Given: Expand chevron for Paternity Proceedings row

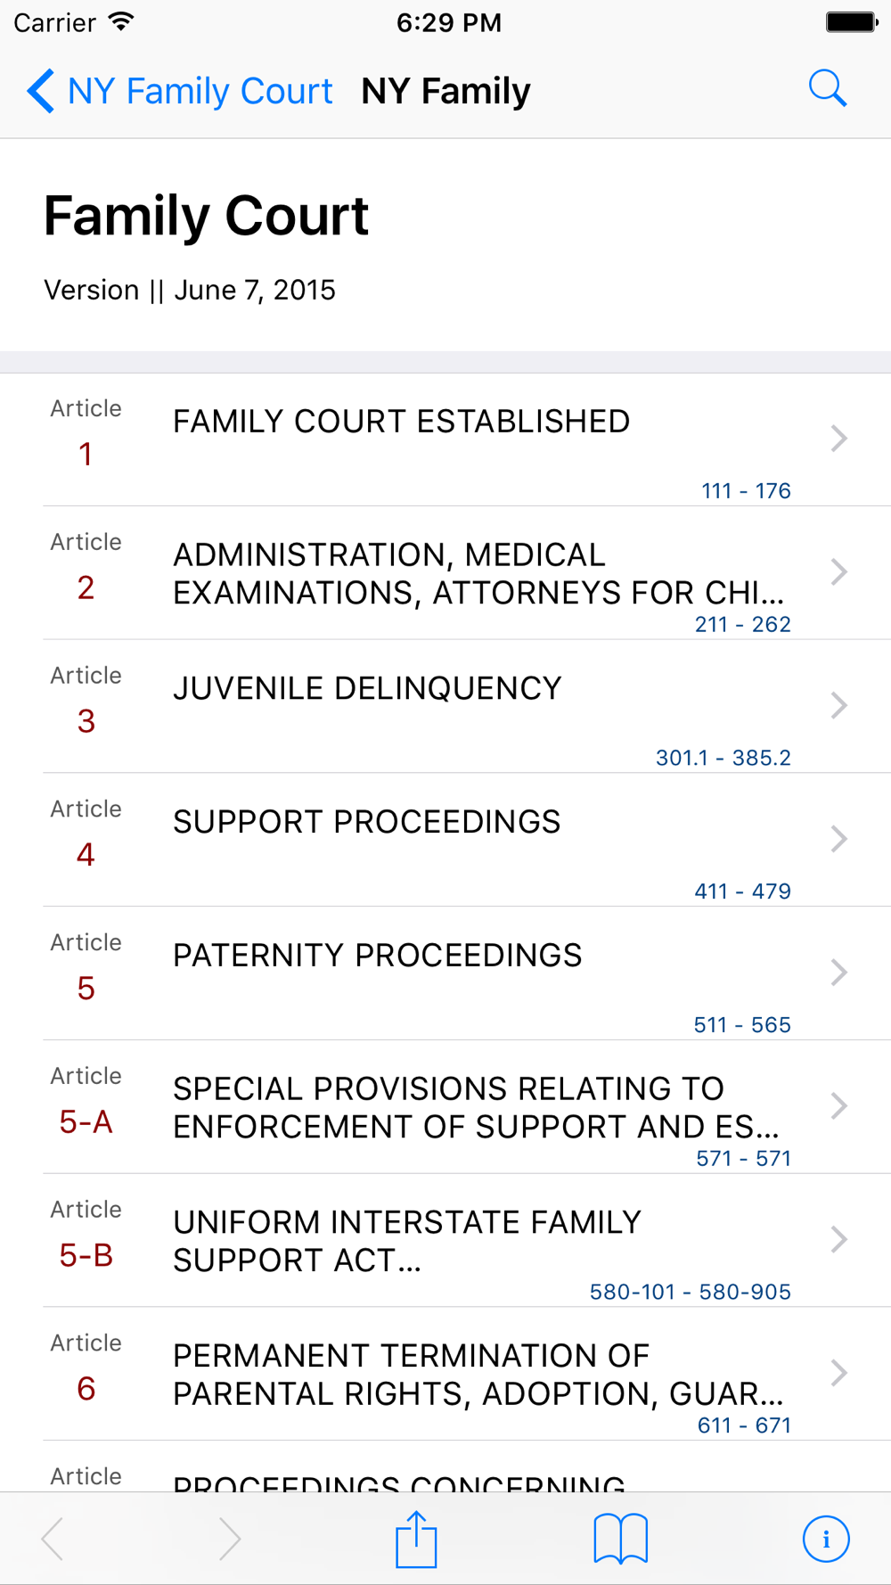Looking at the screenshot, I should [838, 973].
